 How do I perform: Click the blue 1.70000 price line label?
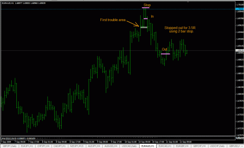[240, 9]
